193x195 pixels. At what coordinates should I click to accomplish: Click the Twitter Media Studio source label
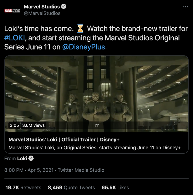coord(81,170)
